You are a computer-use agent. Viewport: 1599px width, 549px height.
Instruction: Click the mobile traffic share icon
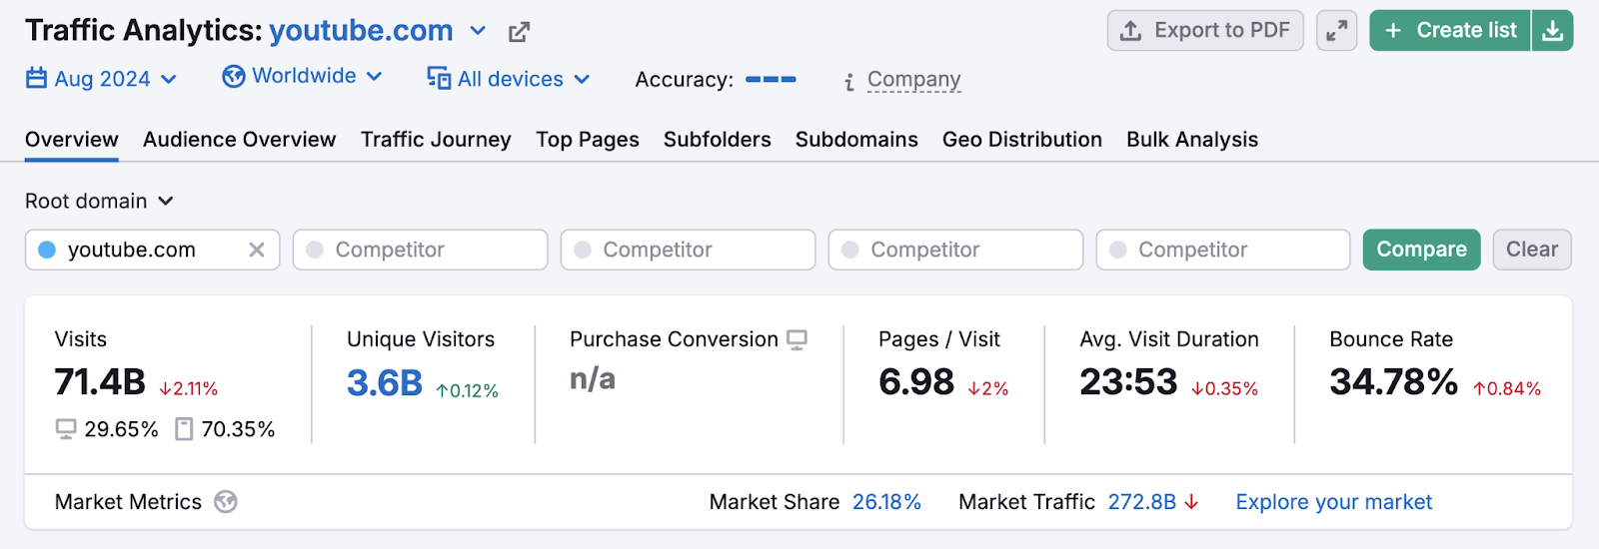184,429
